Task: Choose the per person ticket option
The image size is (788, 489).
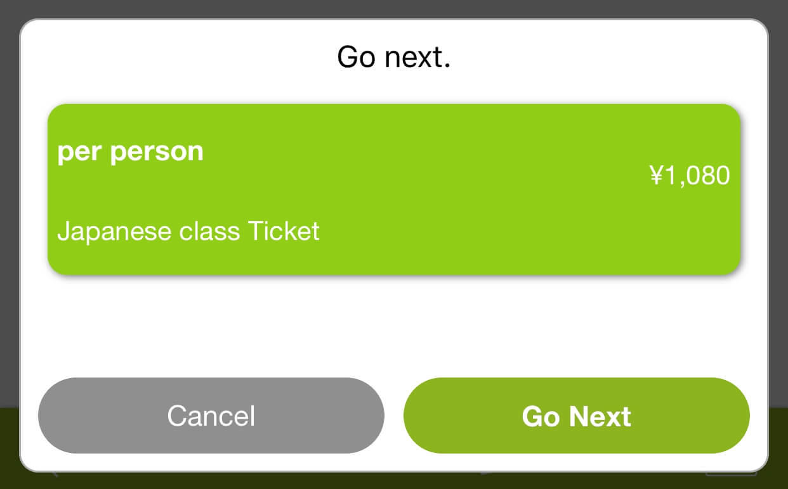Action: [x=393, y=189]
